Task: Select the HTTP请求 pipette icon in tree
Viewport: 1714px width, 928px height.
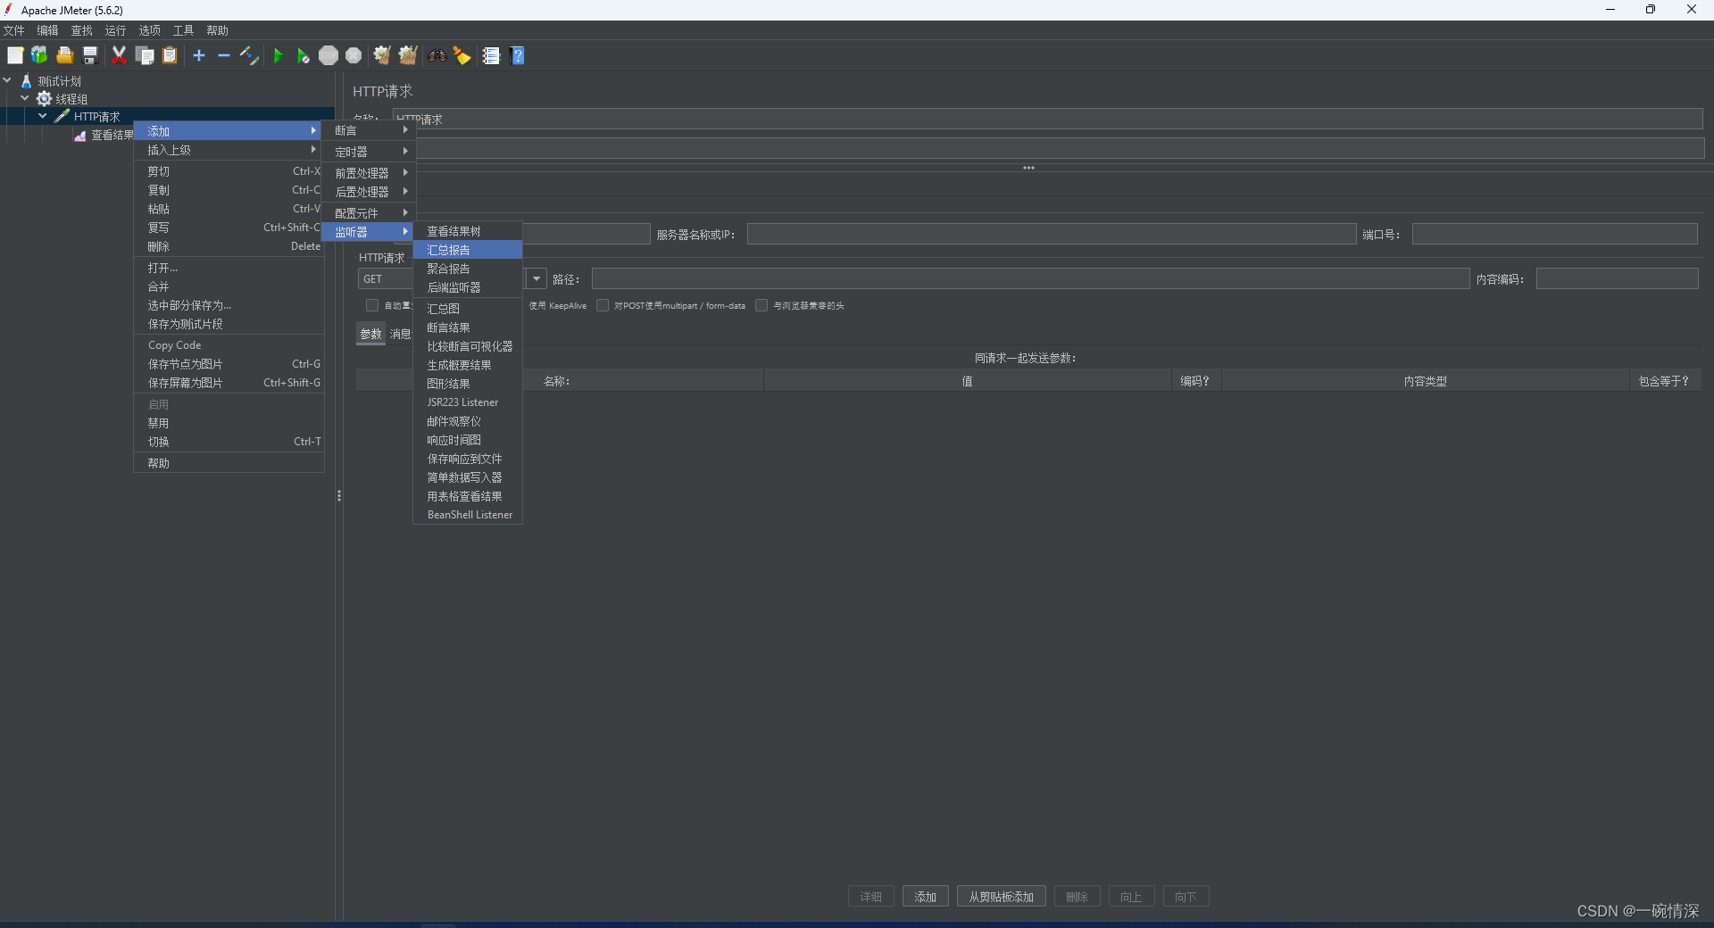Action: click(62, 116)
